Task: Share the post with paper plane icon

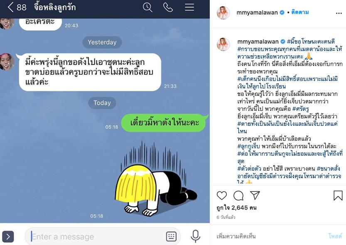Action: tap(255, 195)
